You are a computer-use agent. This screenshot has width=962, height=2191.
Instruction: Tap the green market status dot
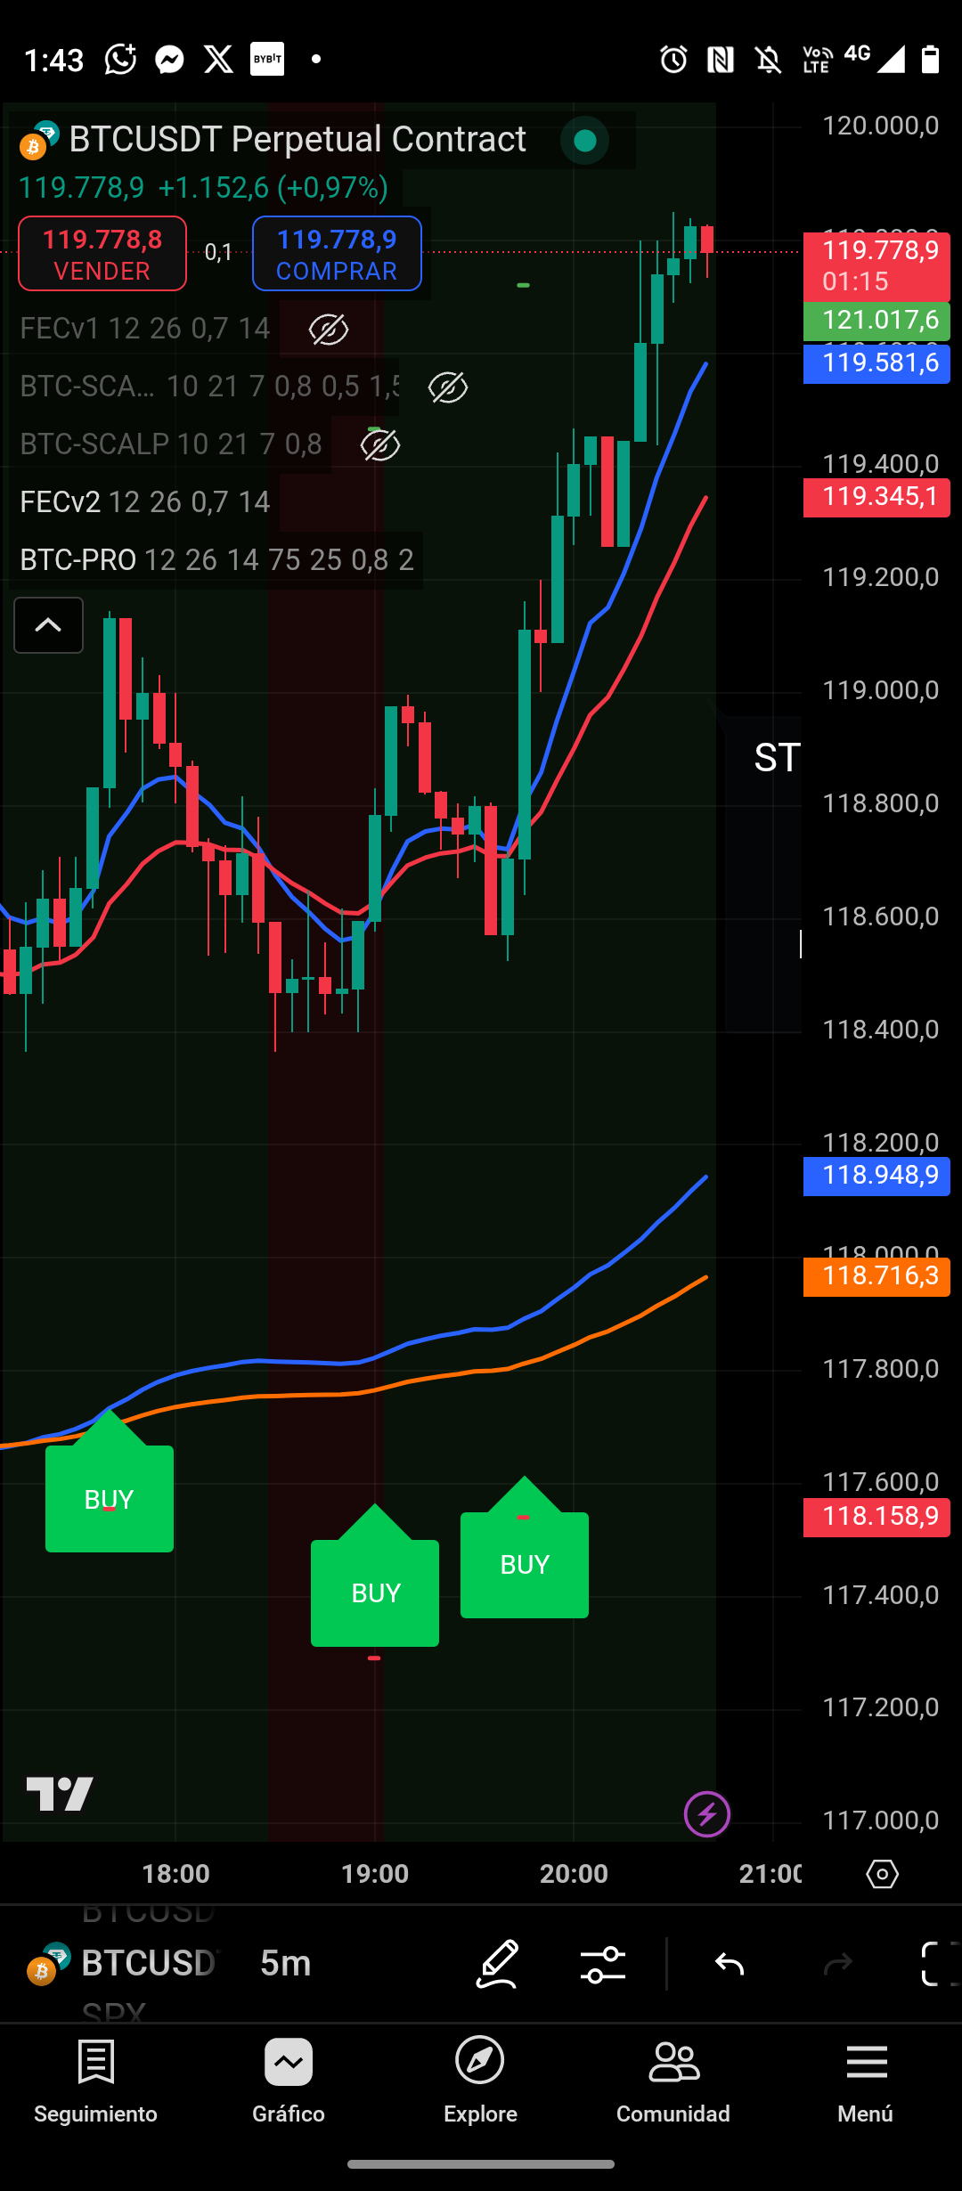(x=584, y=140)
